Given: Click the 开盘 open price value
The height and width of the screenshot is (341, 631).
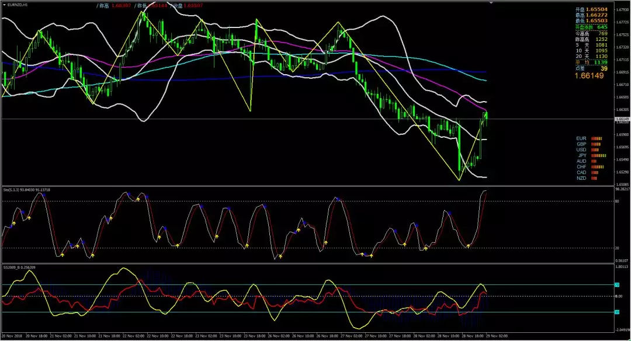Looking at the screenshot, I should [597, 9].
